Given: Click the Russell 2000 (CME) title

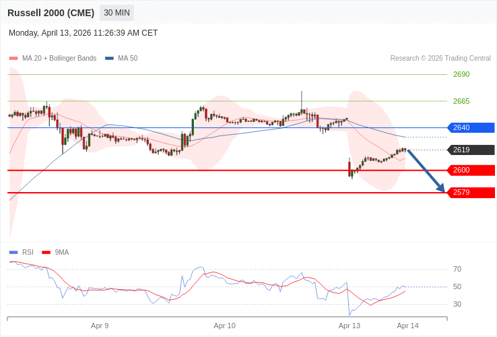Looking at the screenshot, I should click(51, 13).
